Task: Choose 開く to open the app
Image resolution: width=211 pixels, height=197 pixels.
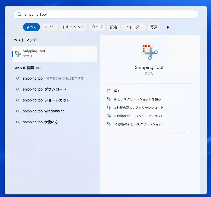Action: [117, 91]
